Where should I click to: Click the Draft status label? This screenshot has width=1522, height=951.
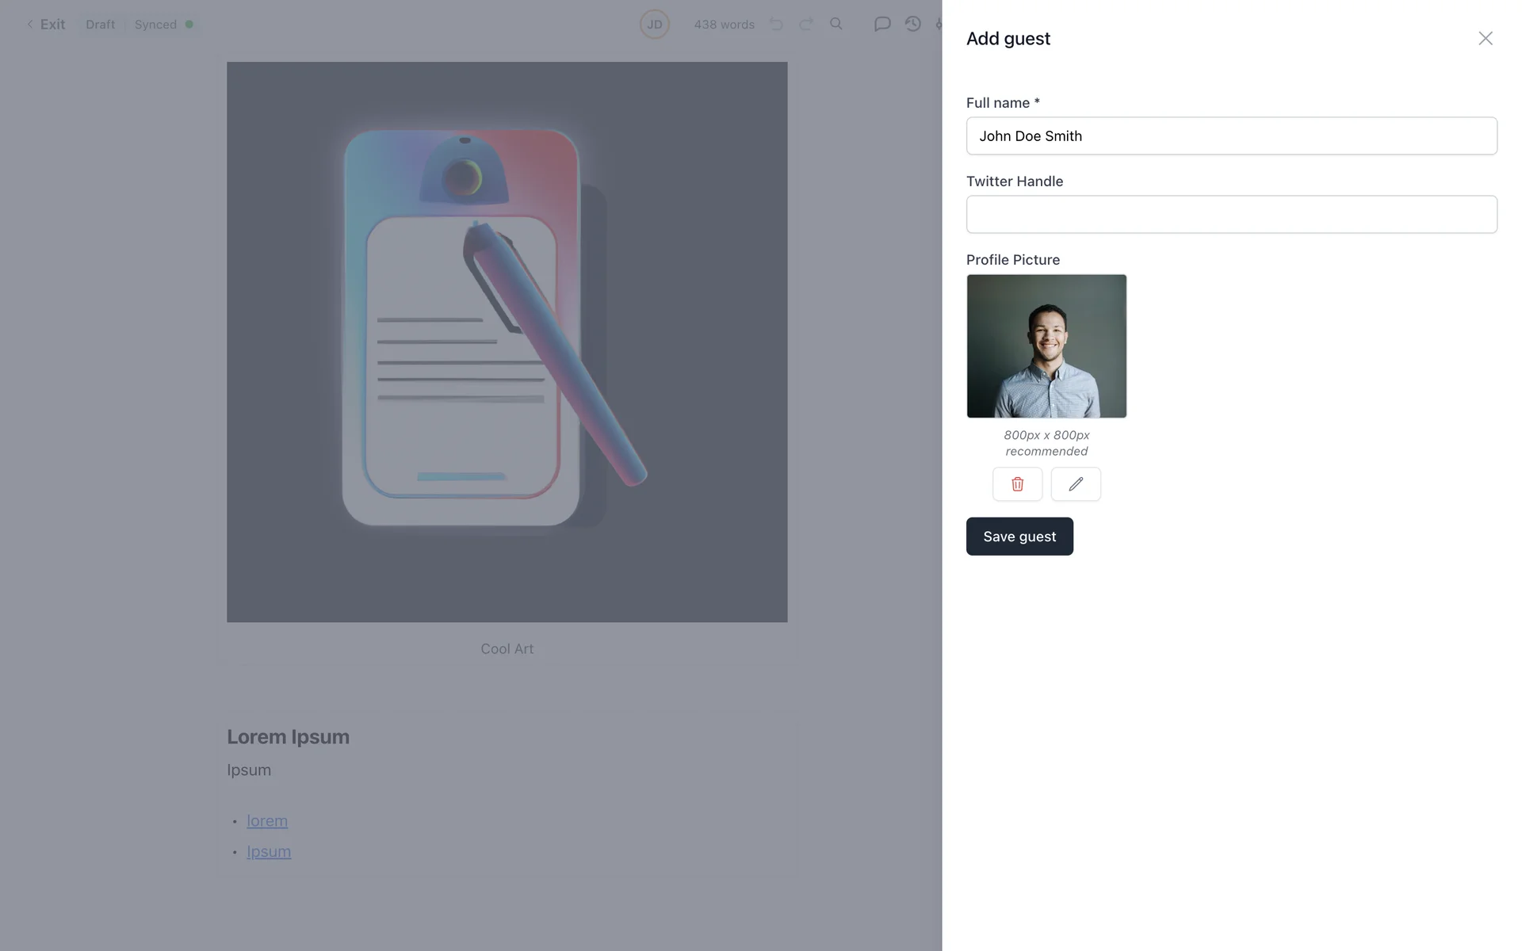pyautogui.click(x=101, y=25)
